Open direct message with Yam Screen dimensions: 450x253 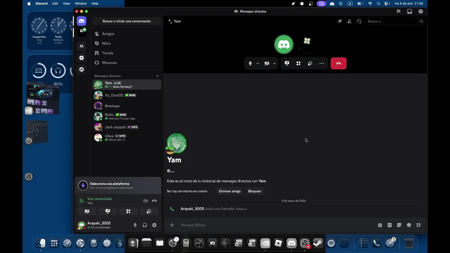tap(127, 85)
